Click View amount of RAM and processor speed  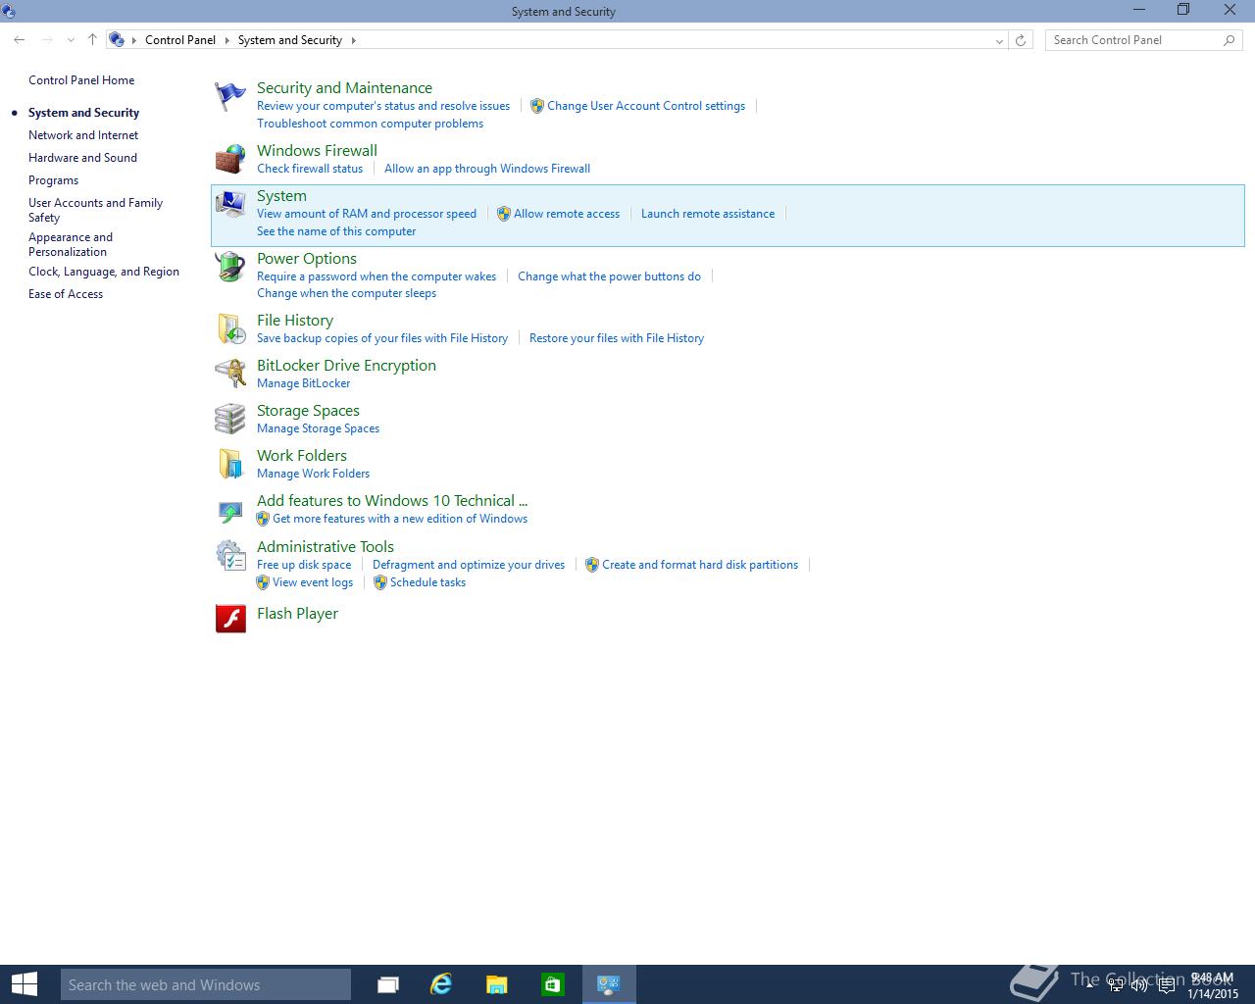(x=367, y=214)
